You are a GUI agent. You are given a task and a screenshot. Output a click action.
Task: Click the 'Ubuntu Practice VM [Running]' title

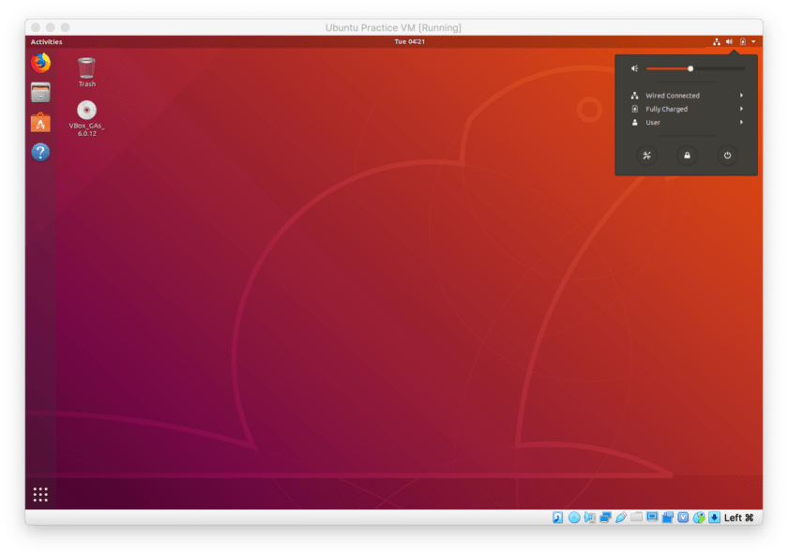pyautogui.click(x=393, y=27)
